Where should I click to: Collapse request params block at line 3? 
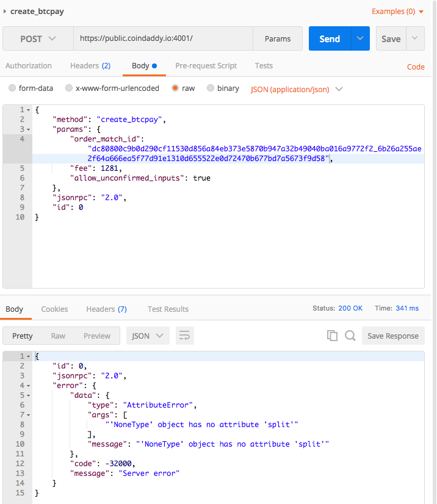point(28,129)
